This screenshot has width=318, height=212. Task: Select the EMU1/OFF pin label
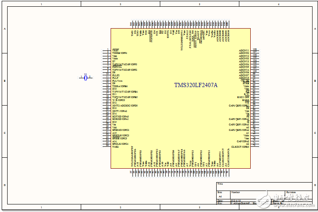point(243,97)
